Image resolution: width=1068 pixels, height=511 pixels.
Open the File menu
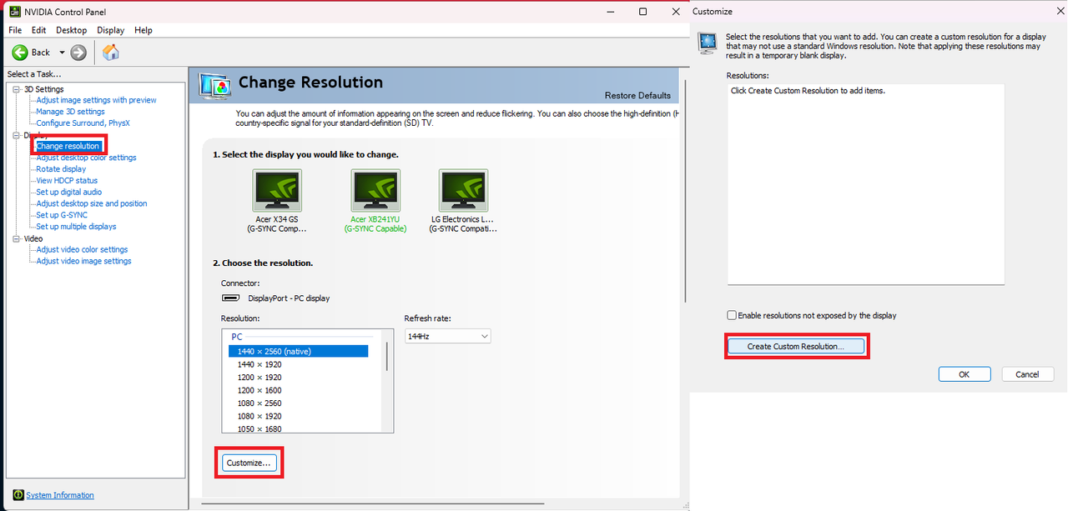(x=15, y=30)
